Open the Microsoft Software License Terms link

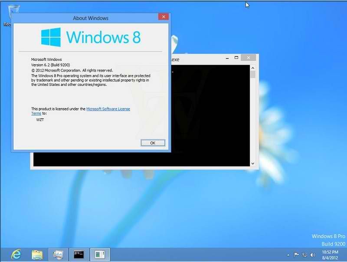tap(108, 108)
